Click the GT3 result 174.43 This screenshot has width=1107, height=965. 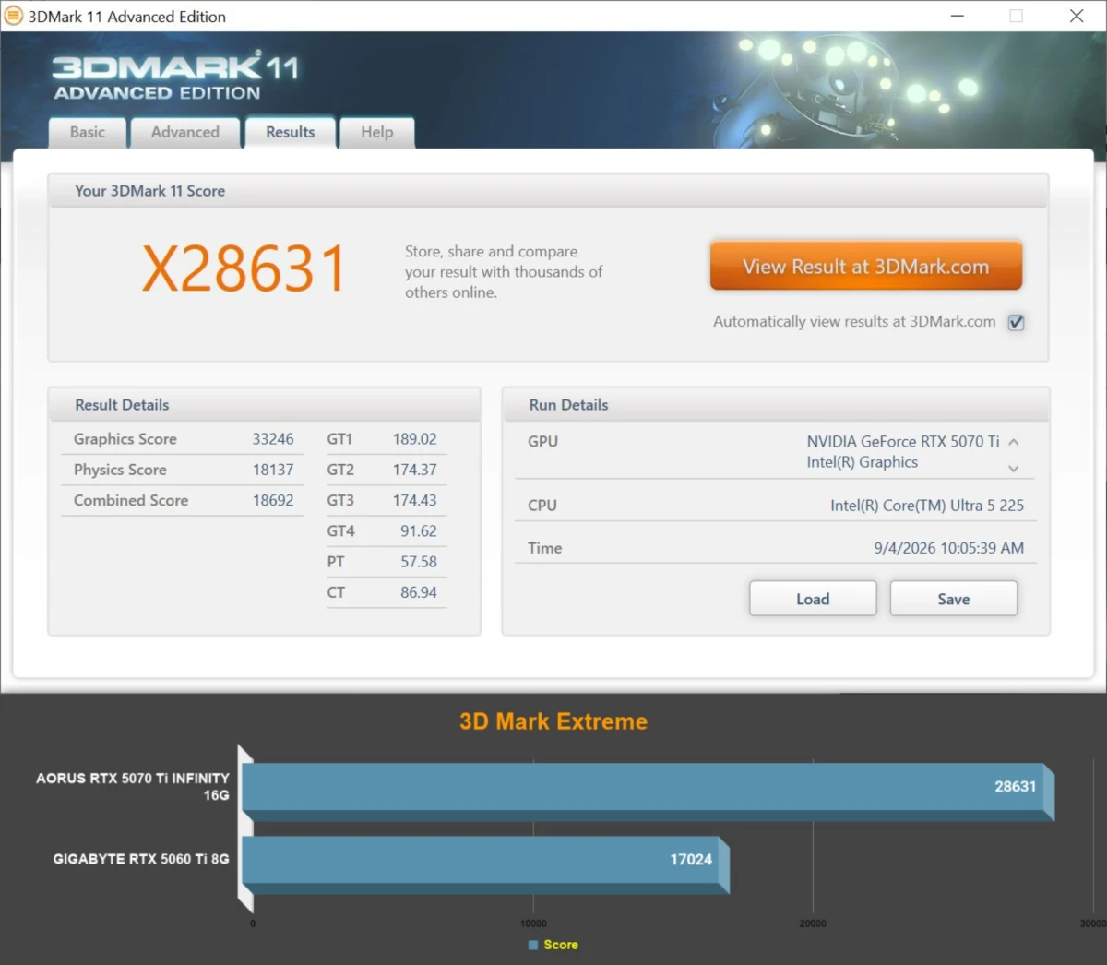tap(415, 500)
